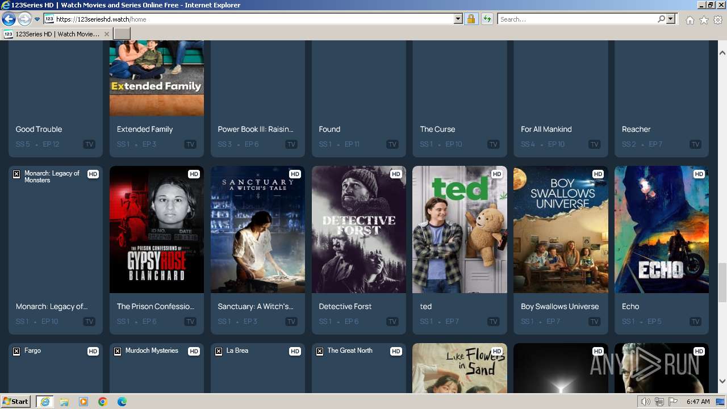727x409 pixels.
Task: Open the ted title link
Action: pos(426,306)
